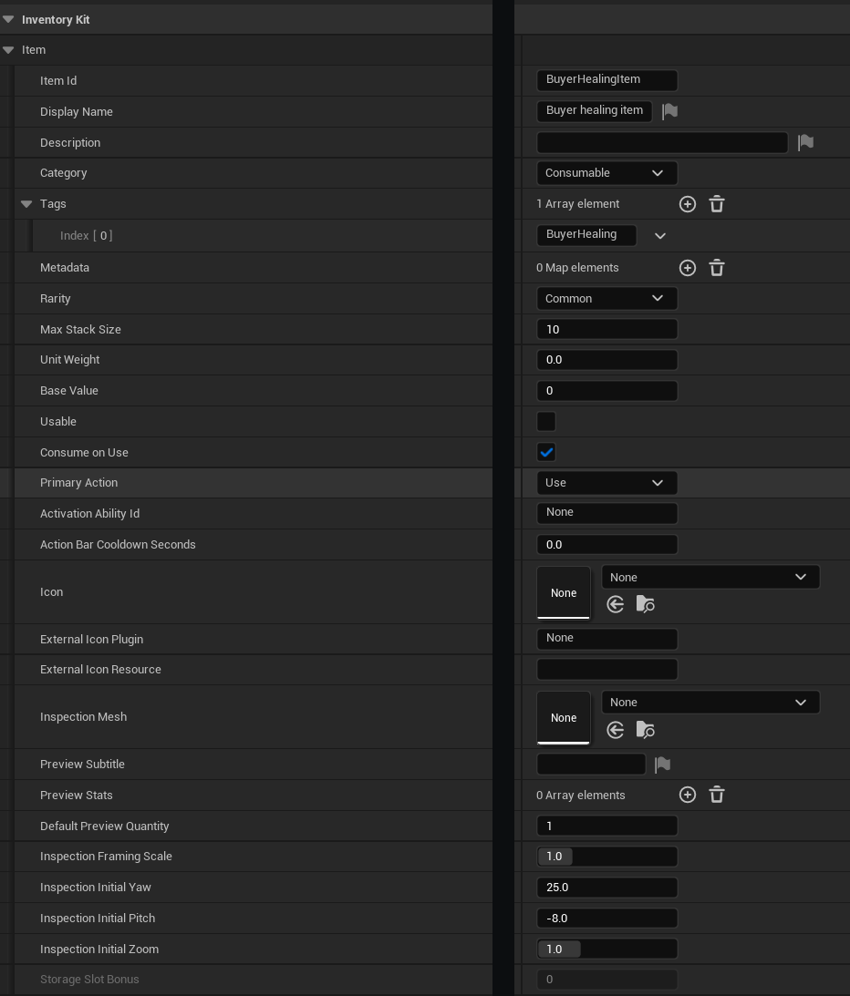Click the Inspection Mesh thumbnail preview

564,718
